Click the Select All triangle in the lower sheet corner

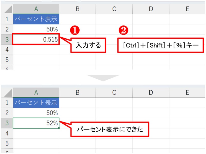tap(7, 92)
